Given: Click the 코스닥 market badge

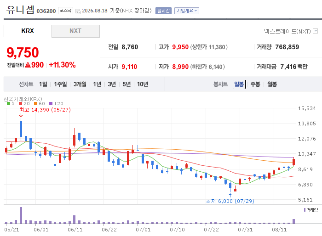Looking at the screenshot, I should pyautogui.click(x=65, y=11).
